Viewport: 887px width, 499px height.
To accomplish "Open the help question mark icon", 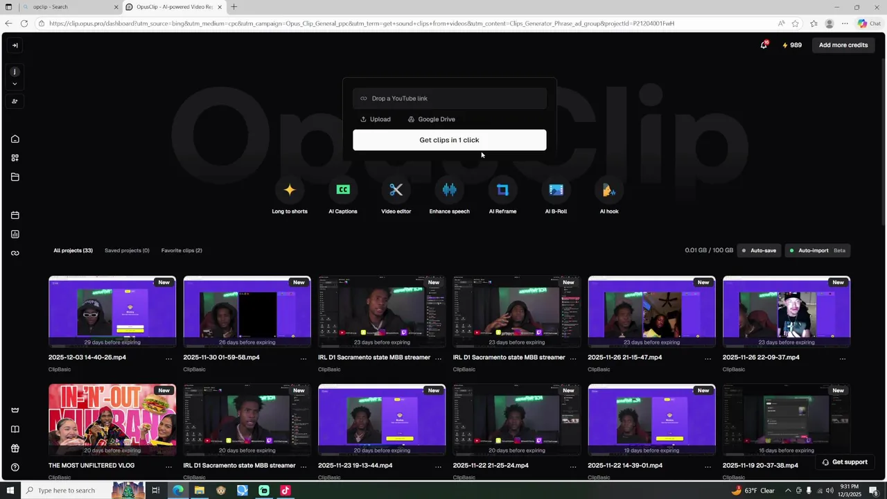I will point(15,467).
